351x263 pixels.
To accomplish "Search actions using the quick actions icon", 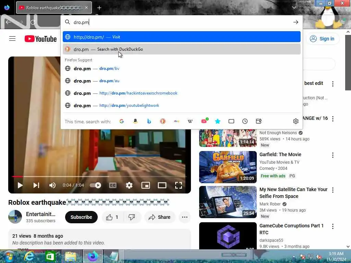I will coord(258,121).
